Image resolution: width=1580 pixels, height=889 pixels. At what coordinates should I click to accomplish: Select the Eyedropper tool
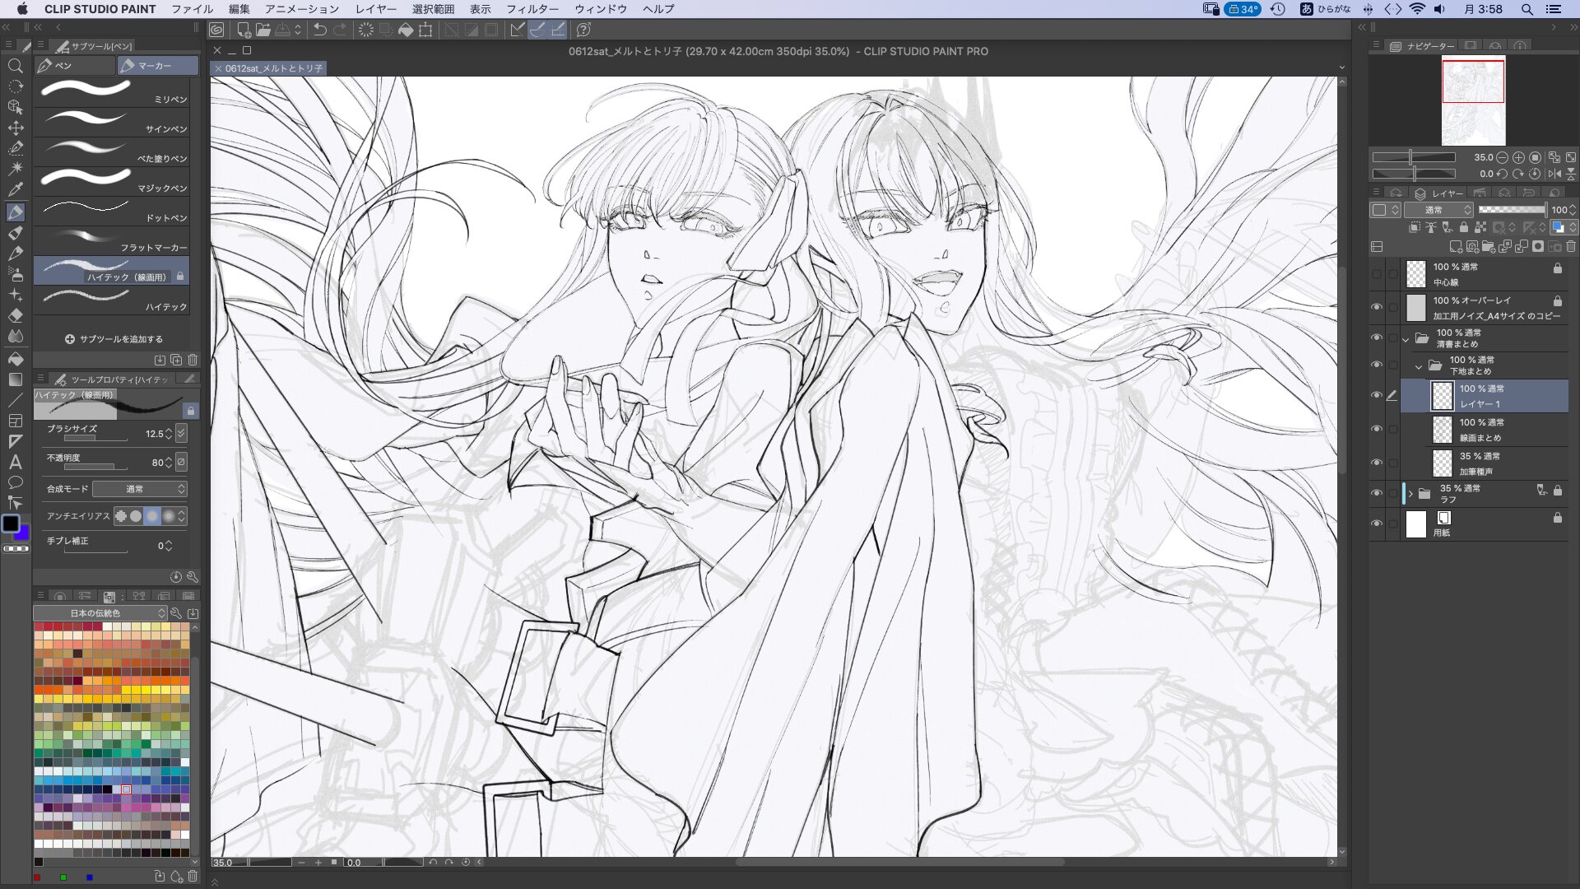(15, 189)
